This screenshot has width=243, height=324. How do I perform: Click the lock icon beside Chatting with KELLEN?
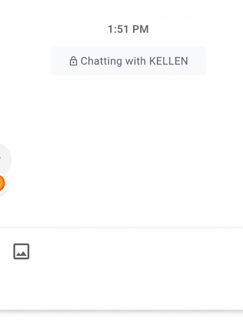pos(73,61)
